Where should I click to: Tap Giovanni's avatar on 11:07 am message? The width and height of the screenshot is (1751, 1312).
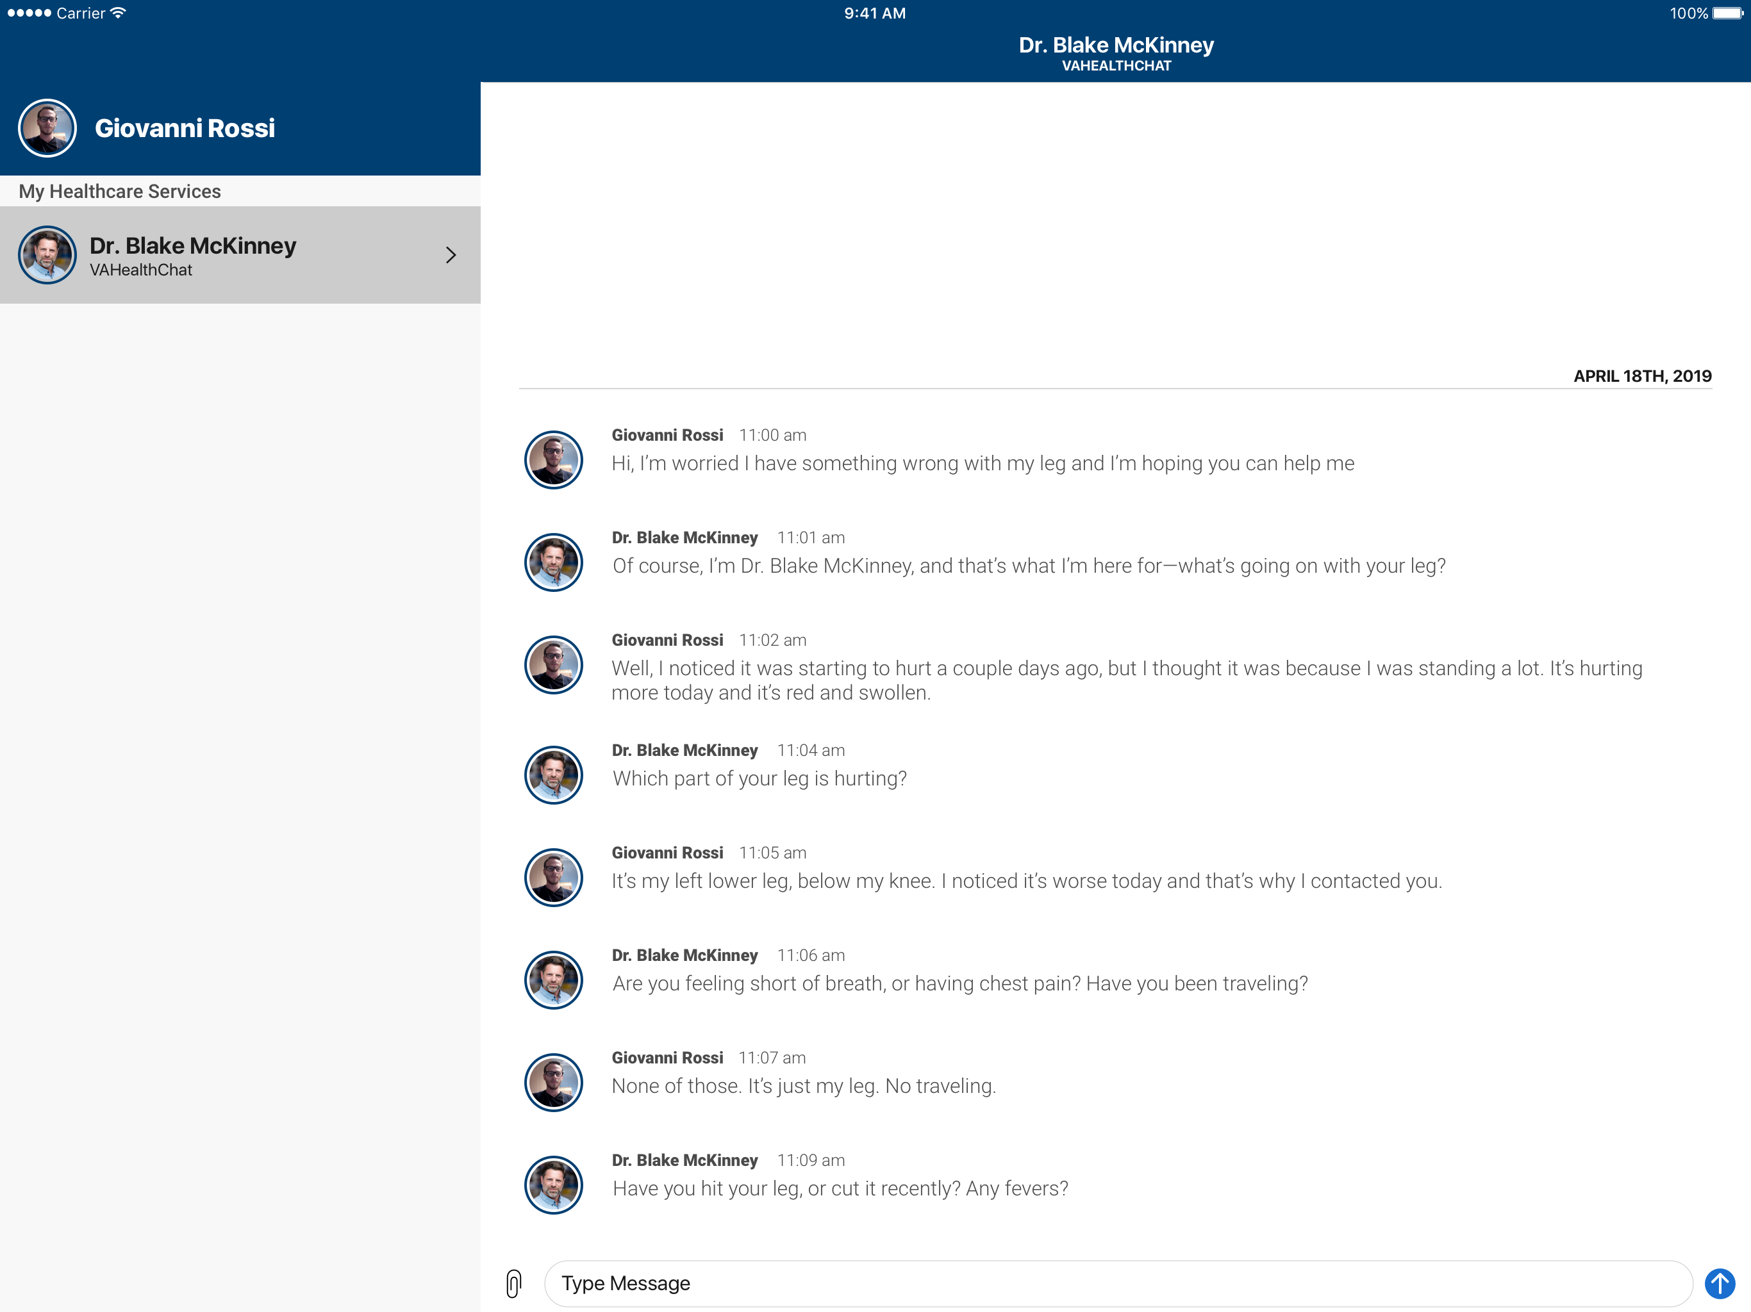click(x=553, y=1083)
